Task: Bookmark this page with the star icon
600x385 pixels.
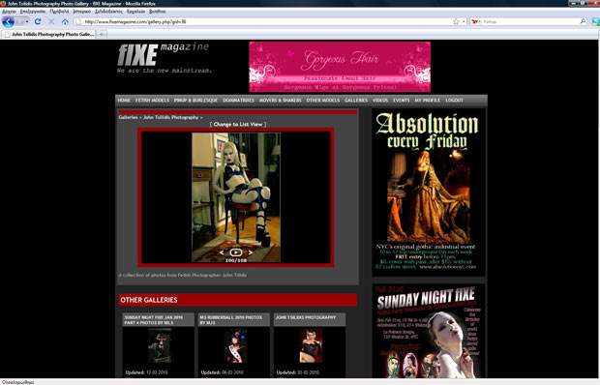Action: coord(456,22)
